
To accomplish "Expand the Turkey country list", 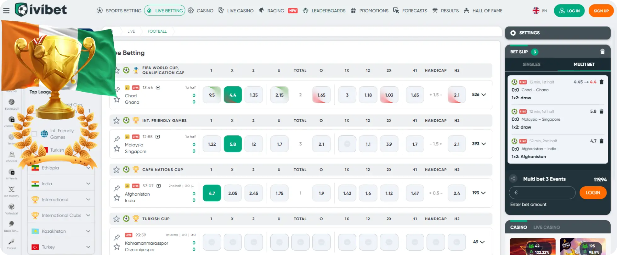I will point(61,247).
